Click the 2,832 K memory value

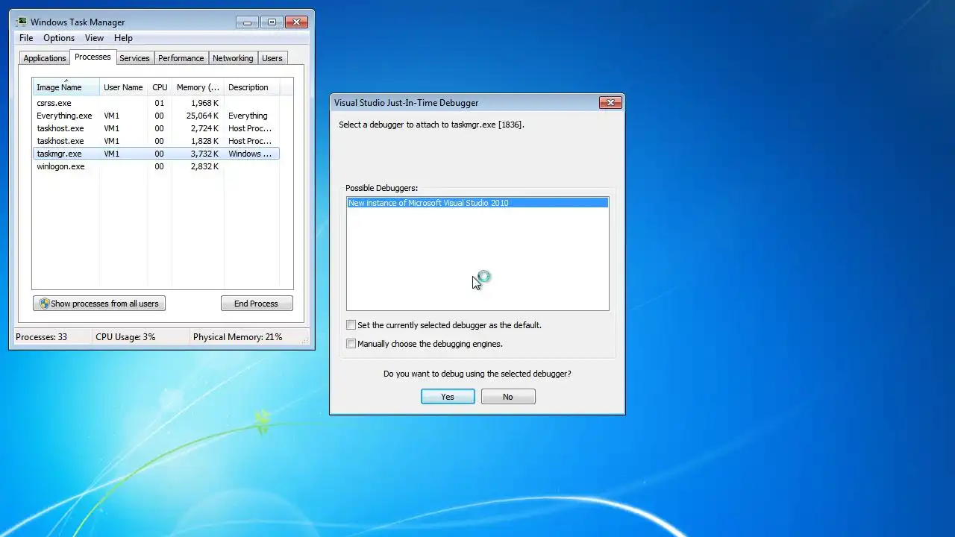[x=204, y=166]
